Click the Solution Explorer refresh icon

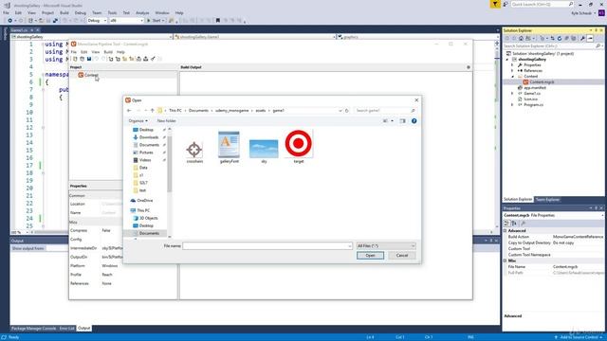pyautogui.click(x=560, y=38)
